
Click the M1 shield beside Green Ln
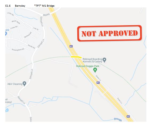tap(98, 83)
